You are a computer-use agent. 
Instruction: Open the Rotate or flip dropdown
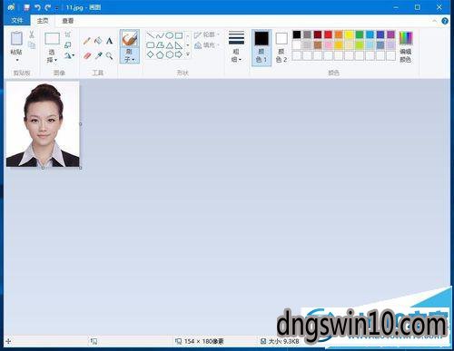tap(69, 55)
